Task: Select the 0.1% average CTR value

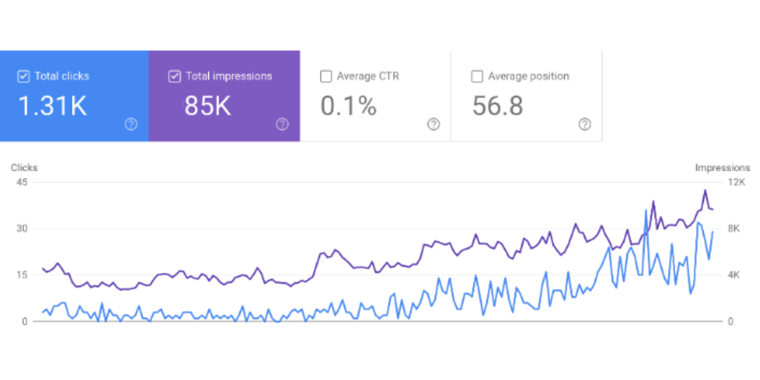Action: tap(348, 106)
